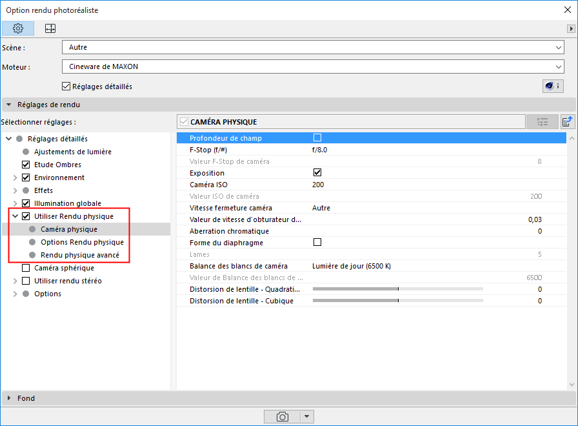Click the Cinema 4D info icon button
The width and height of the screenshot is (578, 426).
tap(553, 86)
